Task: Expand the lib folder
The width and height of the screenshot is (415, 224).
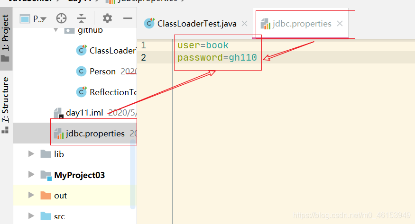Action: point(31,154)
